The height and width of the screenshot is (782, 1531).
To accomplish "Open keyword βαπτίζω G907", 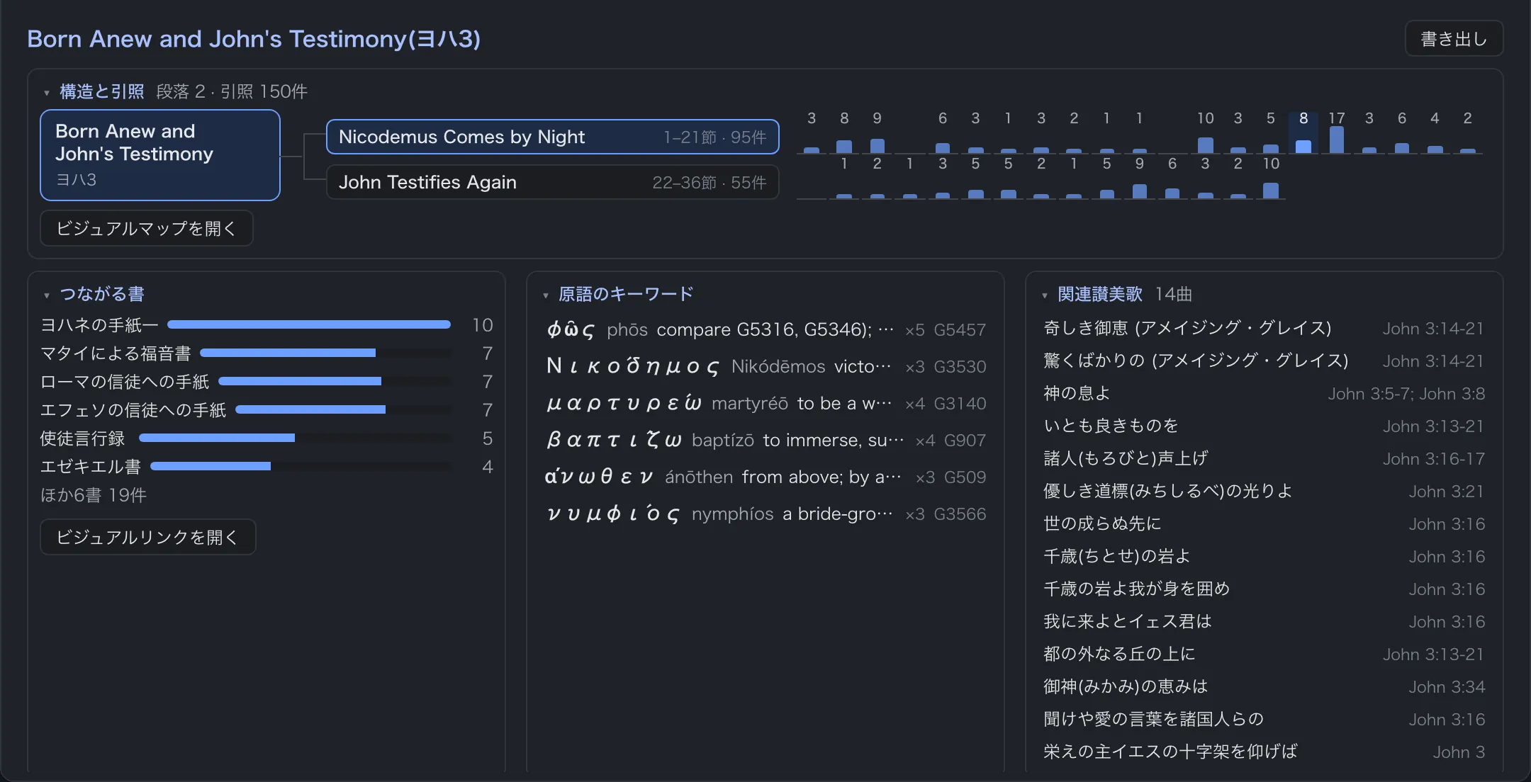I will click(765, 440).
